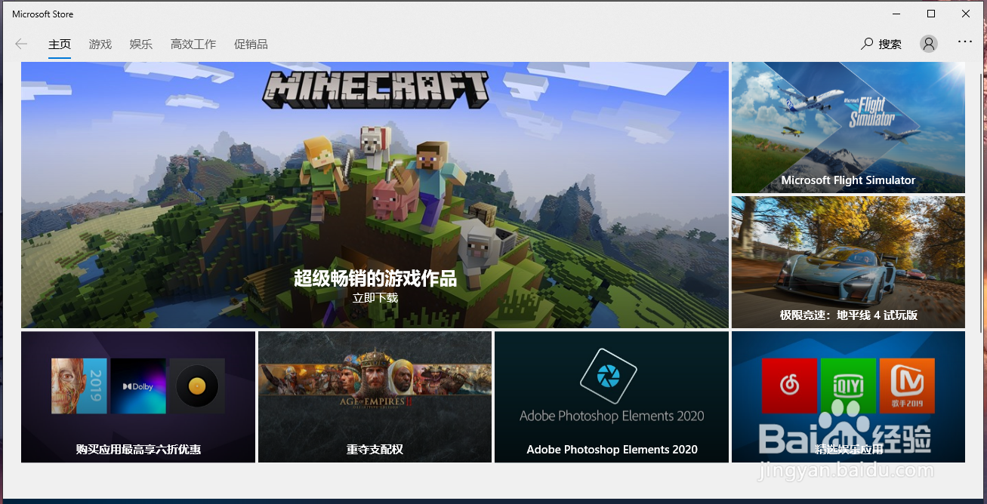Click the red NetEase Music app icon

click(x=789, y=386)
